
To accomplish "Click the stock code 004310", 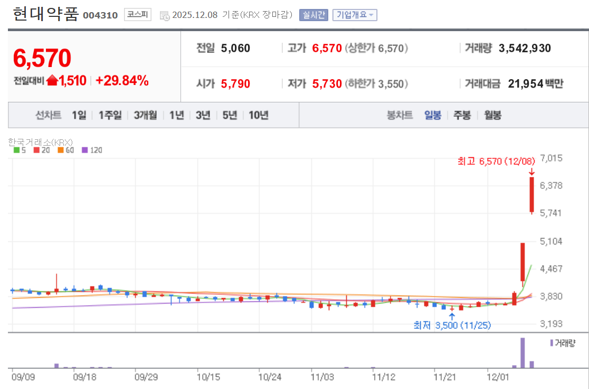I will coord(100,15).
